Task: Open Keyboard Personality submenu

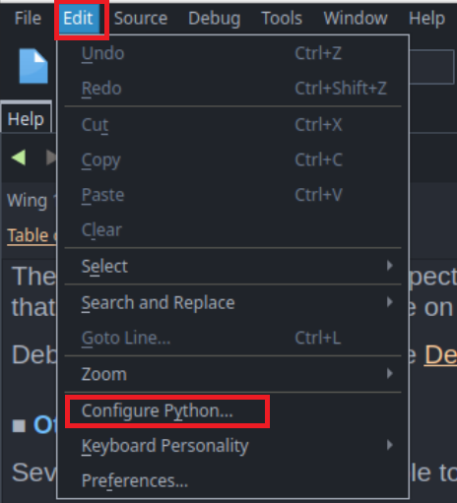Action: (x=232, y=445)
